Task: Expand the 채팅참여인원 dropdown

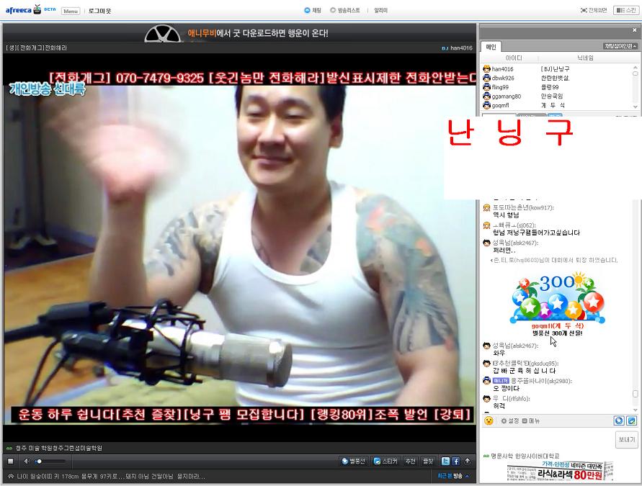Action: coord(620,46)
